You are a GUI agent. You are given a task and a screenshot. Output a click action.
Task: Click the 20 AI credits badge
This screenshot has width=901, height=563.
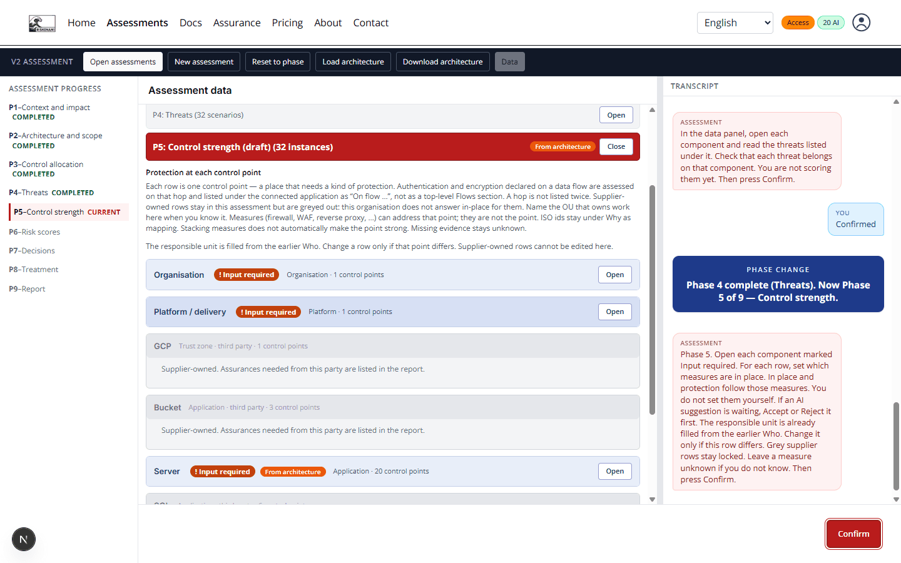pyautogui.click(x=831, y=23)
